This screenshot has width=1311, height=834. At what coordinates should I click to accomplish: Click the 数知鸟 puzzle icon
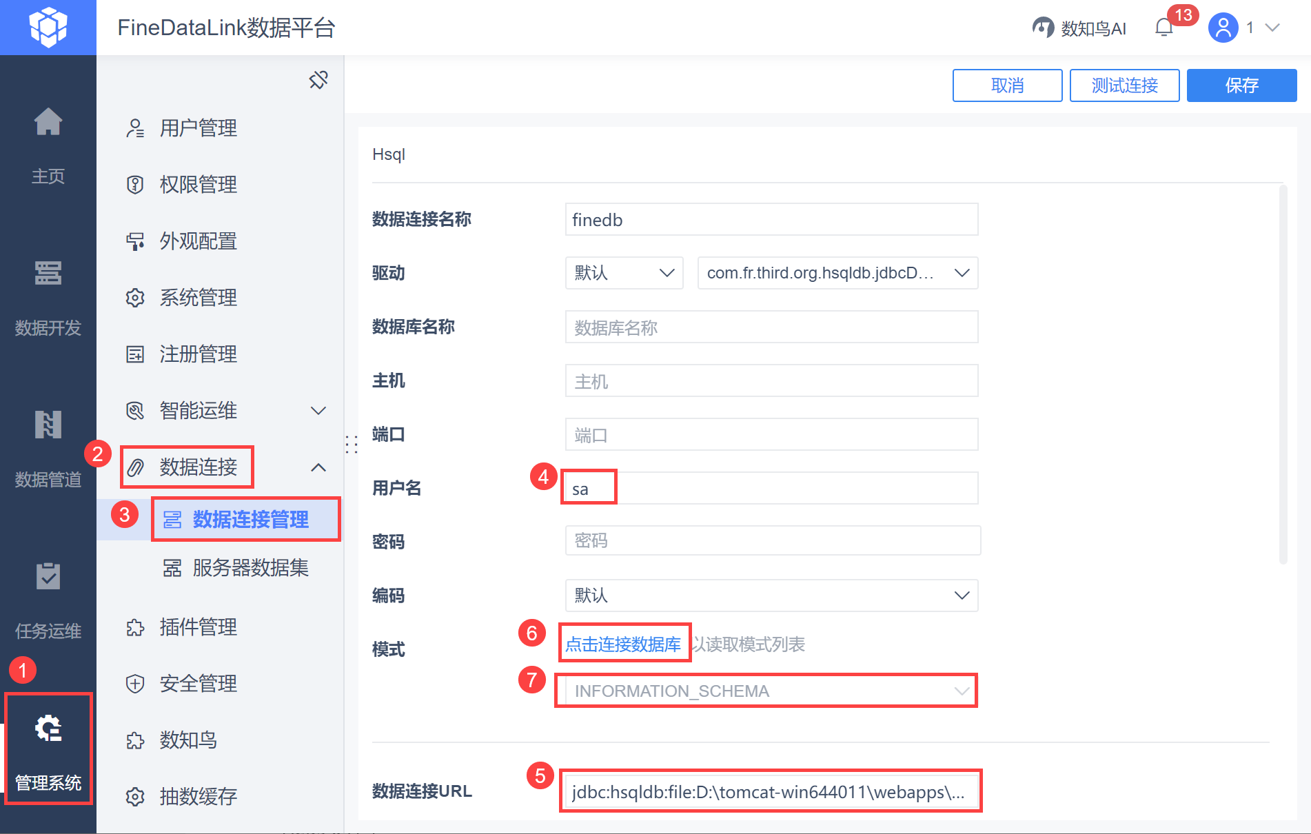(x=135, y=740)
